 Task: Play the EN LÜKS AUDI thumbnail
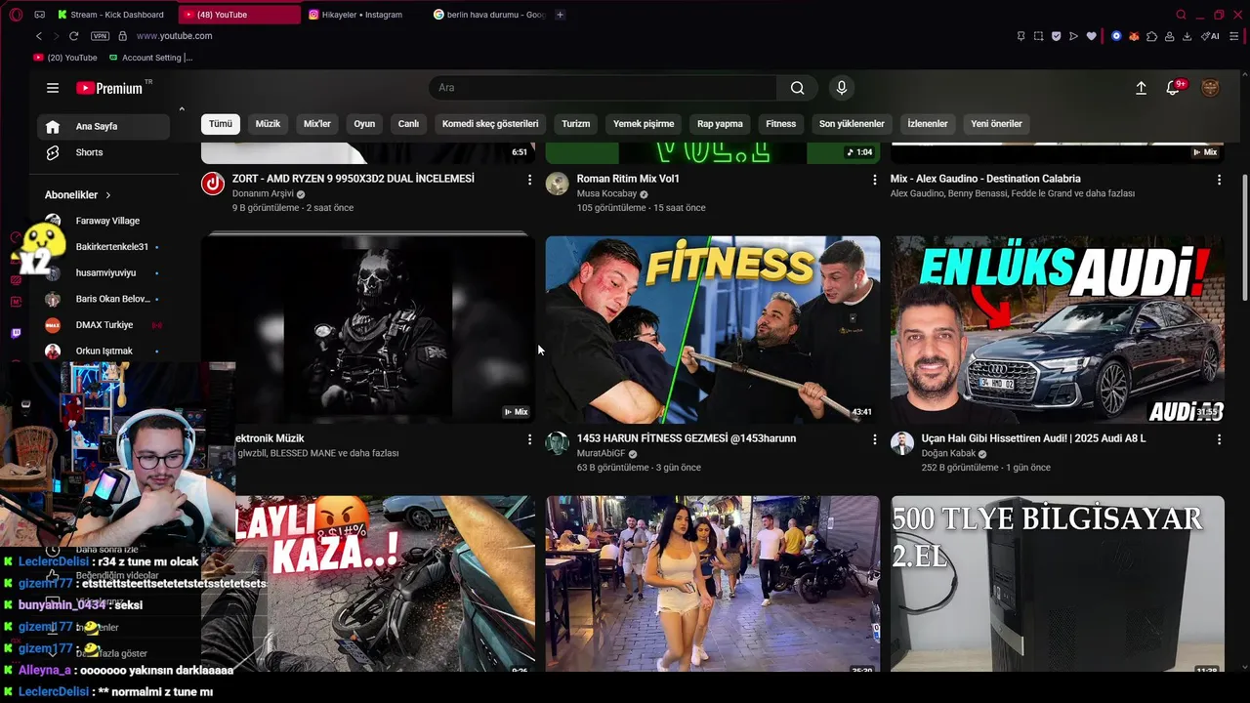tap(1057, 330)
